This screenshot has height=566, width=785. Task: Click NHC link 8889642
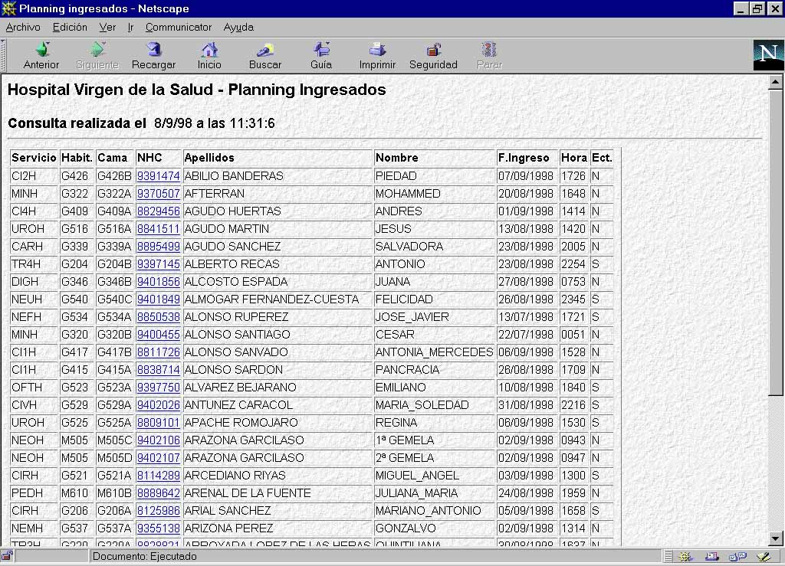158,493
